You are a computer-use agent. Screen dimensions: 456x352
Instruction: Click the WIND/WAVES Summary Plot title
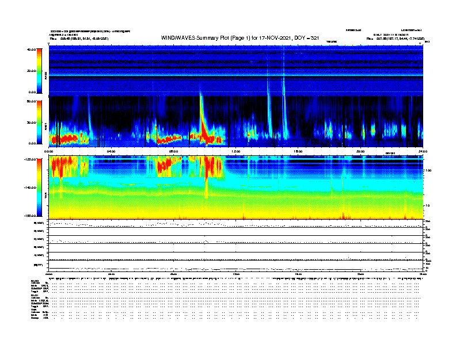tap(240, 38)
